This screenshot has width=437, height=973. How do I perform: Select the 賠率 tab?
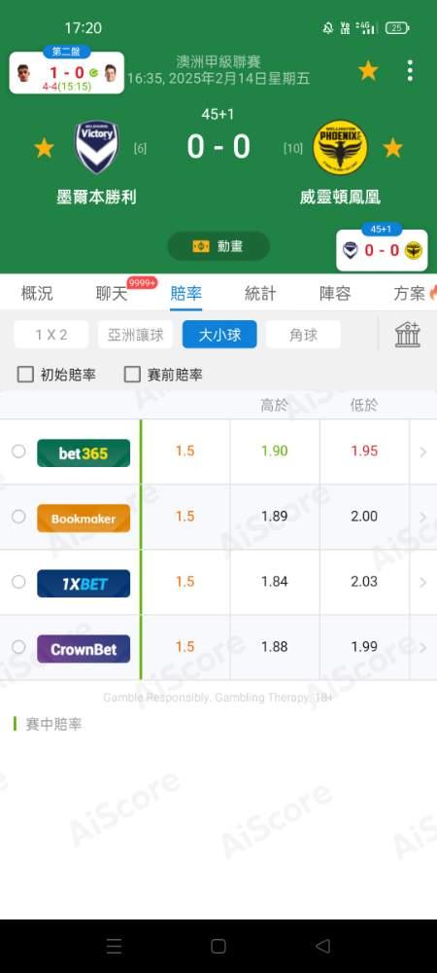[x=186, y=294]
